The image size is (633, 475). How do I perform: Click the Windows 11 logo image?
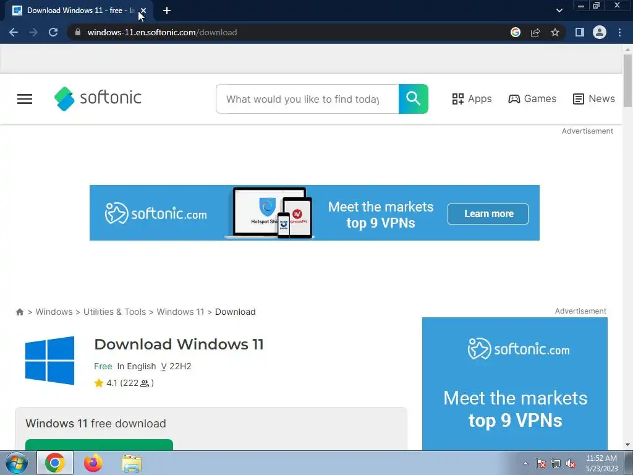tap(49, 361)
